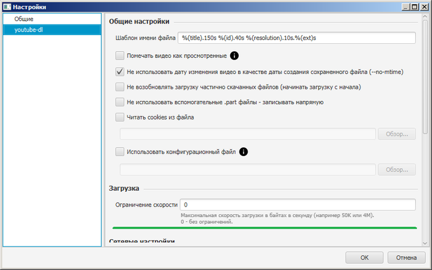Minimize the Настройки window
Viewport: 432px width, 270px height.
tap(406, 7)
